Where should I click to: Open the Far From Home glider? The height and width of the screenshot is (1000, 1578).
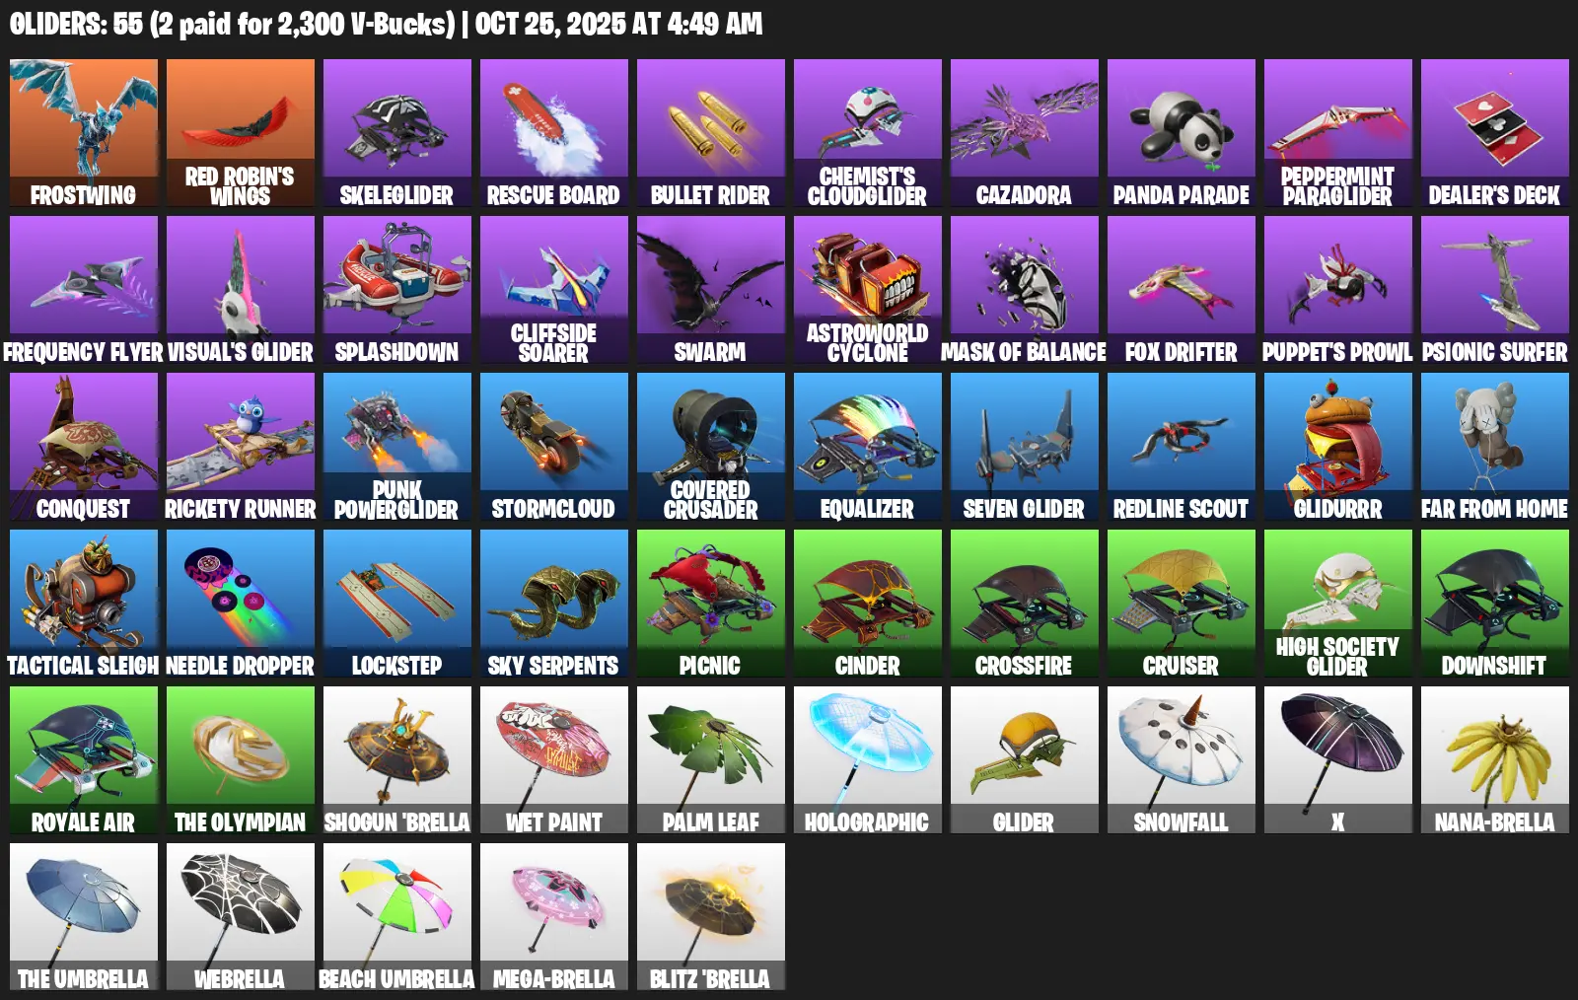coord(1495,447)
